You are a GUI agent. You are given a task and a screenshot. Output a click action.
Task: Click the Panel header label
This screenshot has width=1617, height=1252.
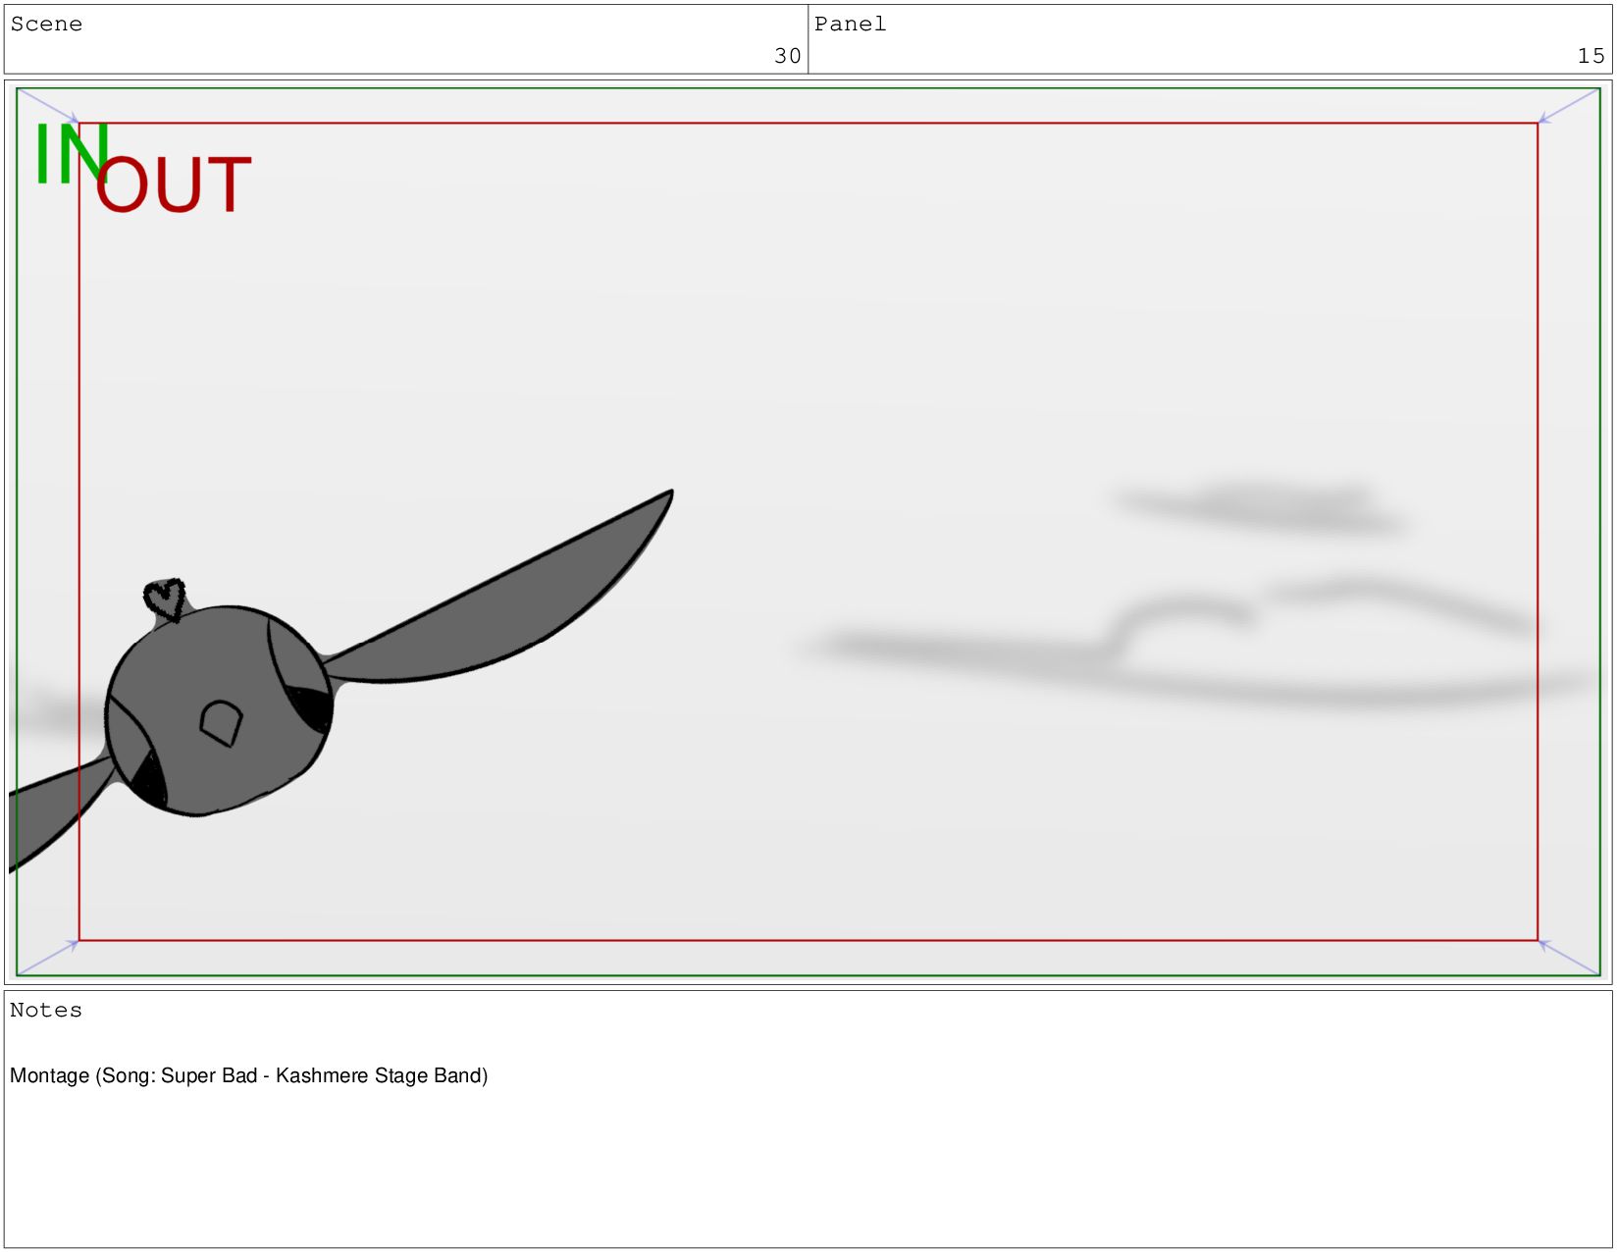tap(850, 24)
